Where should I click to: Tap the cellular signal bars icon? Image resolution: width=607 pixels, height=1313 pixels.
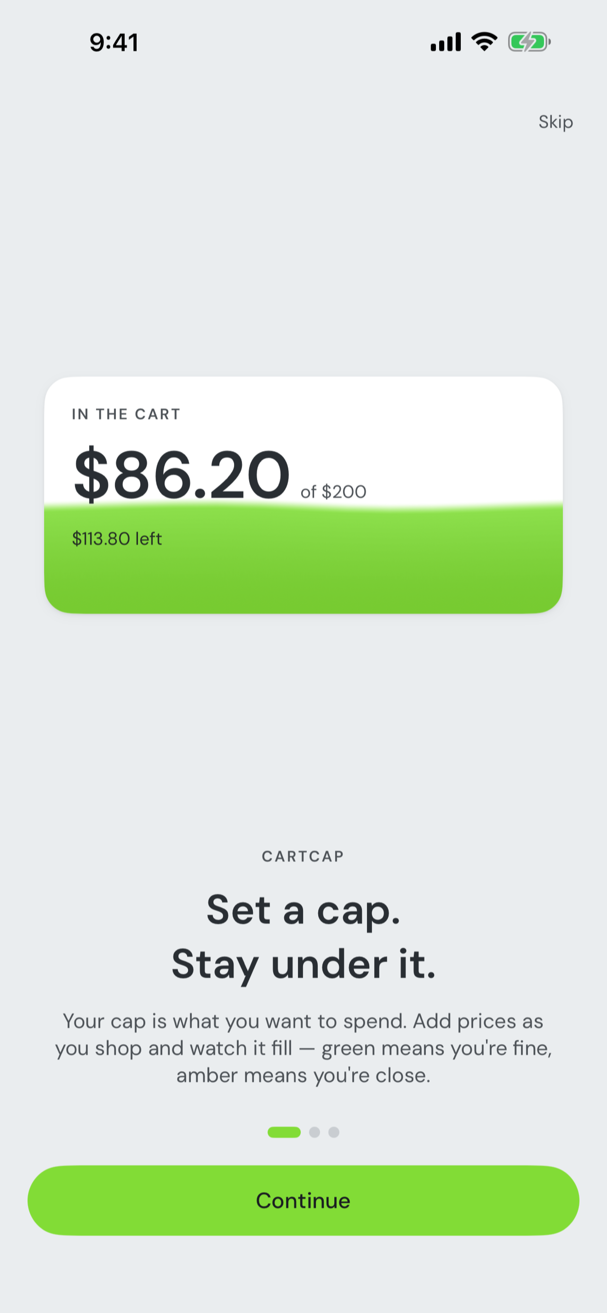point(445,42)
